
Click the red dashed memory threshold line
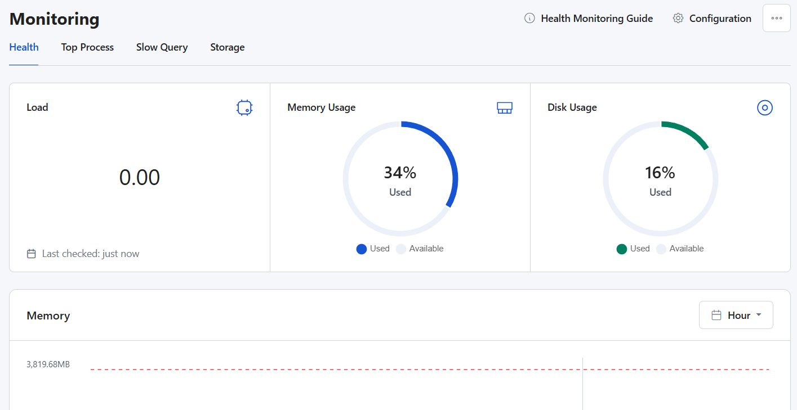(x=338, y=370)
